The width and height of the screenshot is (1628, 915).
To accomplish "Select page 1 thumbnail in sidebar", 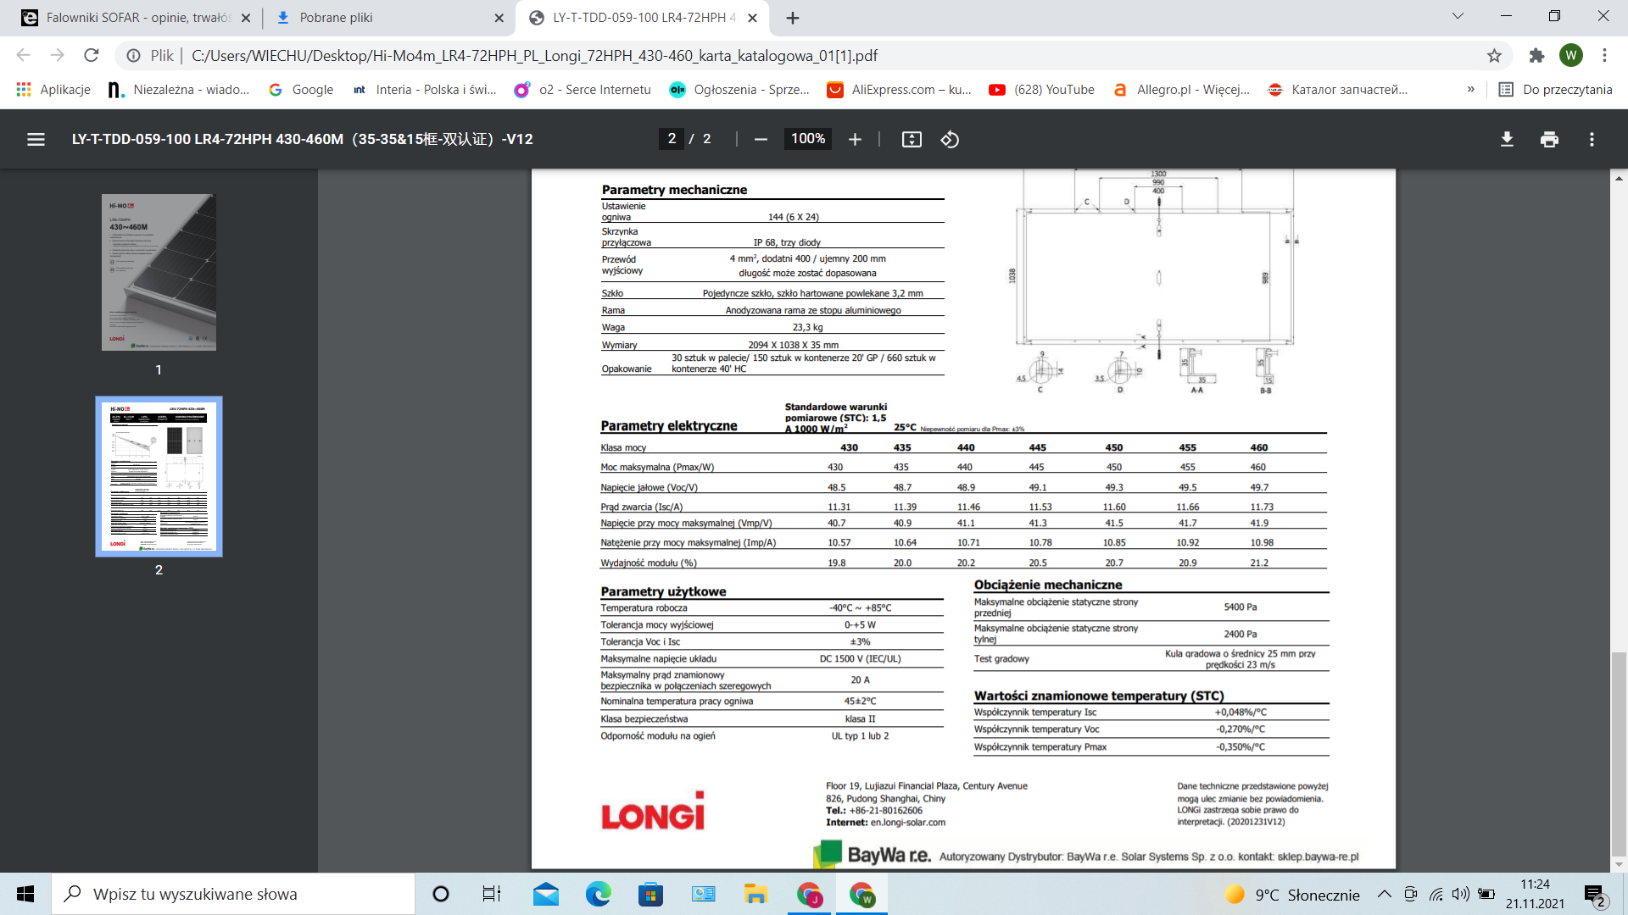I will 159,273.
